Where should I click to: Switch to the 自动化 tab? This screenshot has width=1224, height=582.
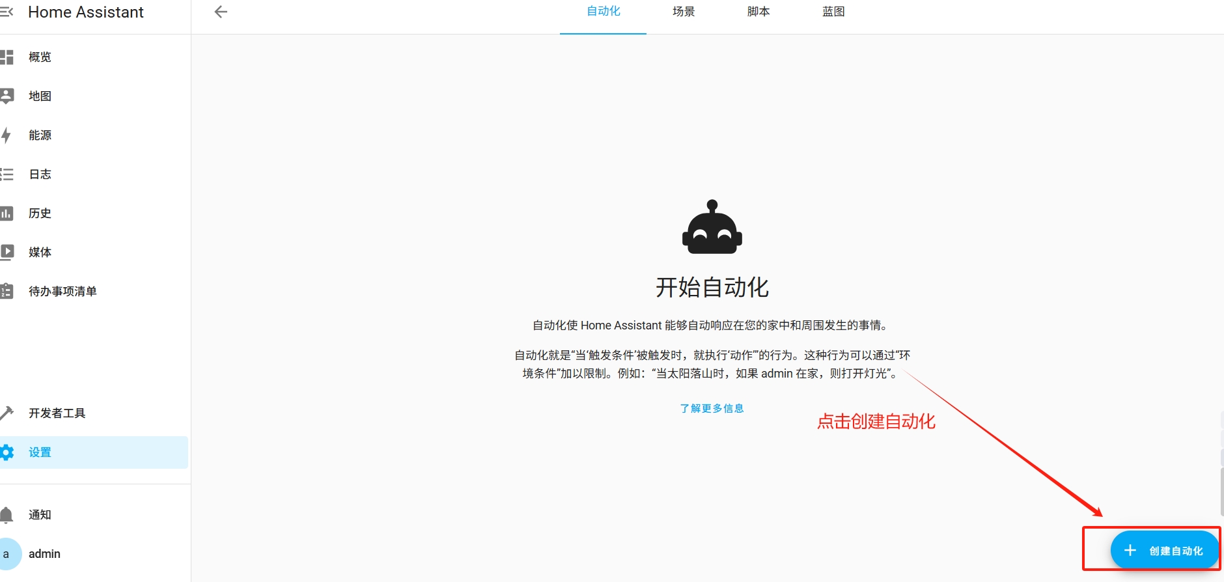click(604, 12)
